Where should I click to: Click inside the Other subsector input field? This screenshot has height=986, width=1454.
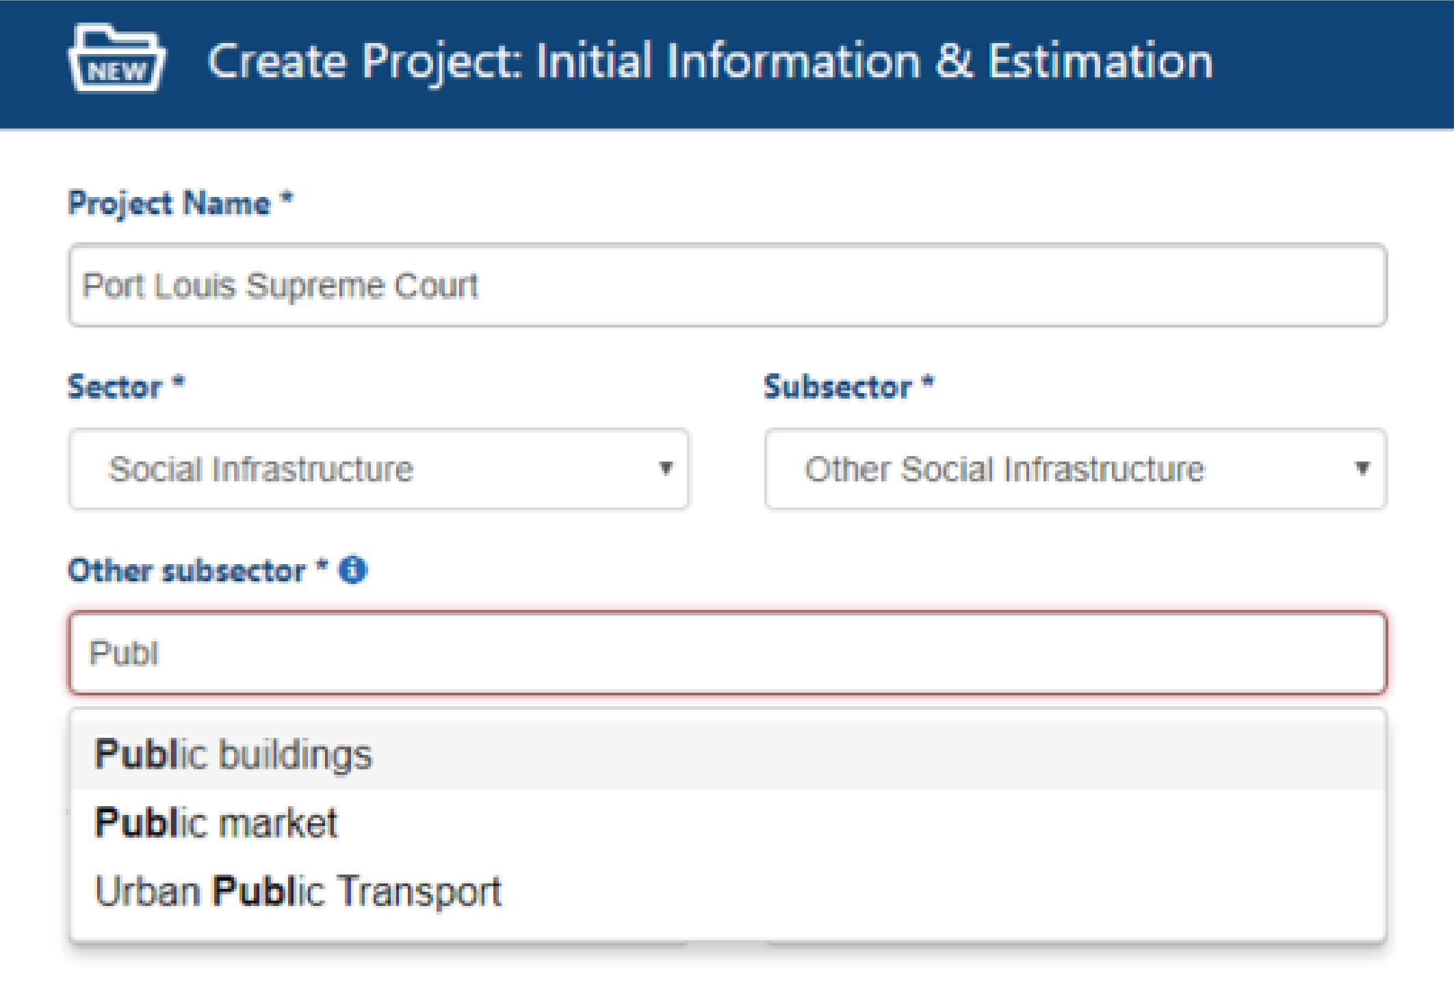coord(728,653)
